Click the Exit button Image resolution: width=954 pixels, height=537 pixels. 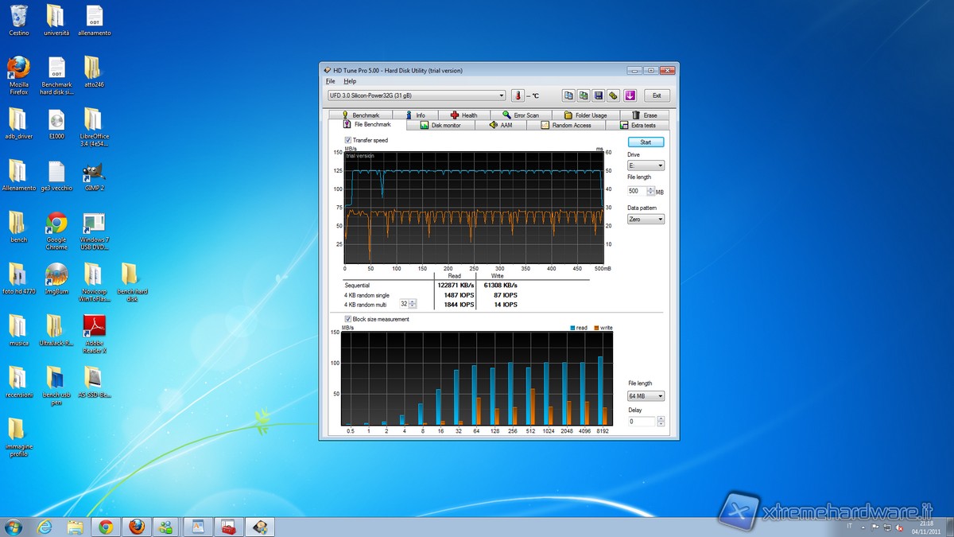pyautogui.click(x=656, y=95)
